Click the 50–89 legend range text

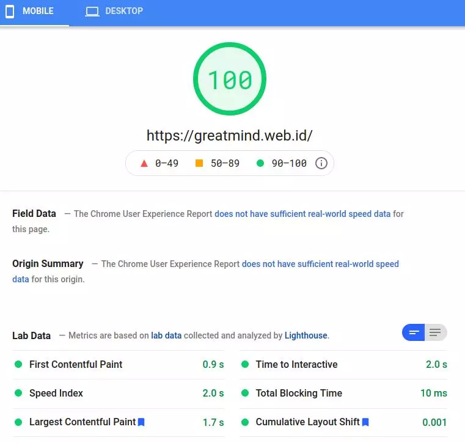point(225,163)
